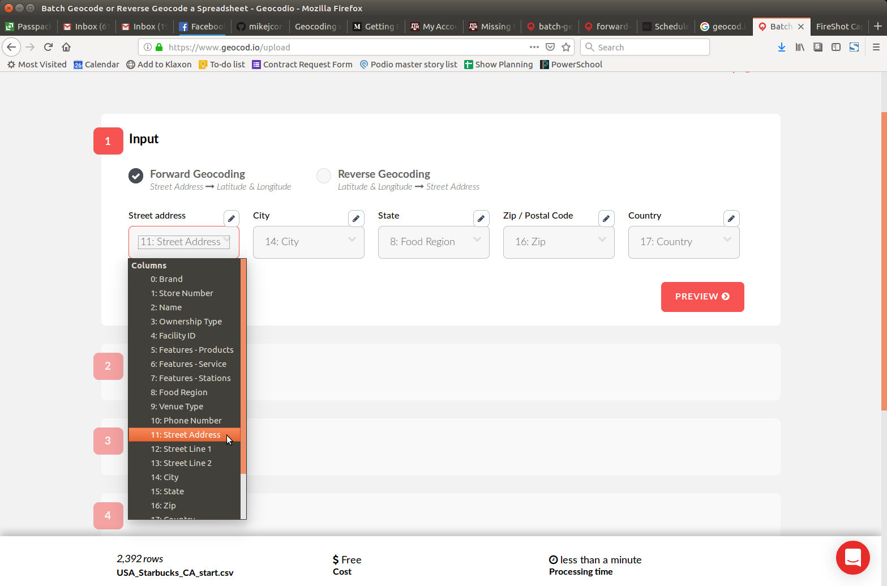Switch to the Passpack tab
The height and width of the screenshot is (586, 887).
coord(28,27)
